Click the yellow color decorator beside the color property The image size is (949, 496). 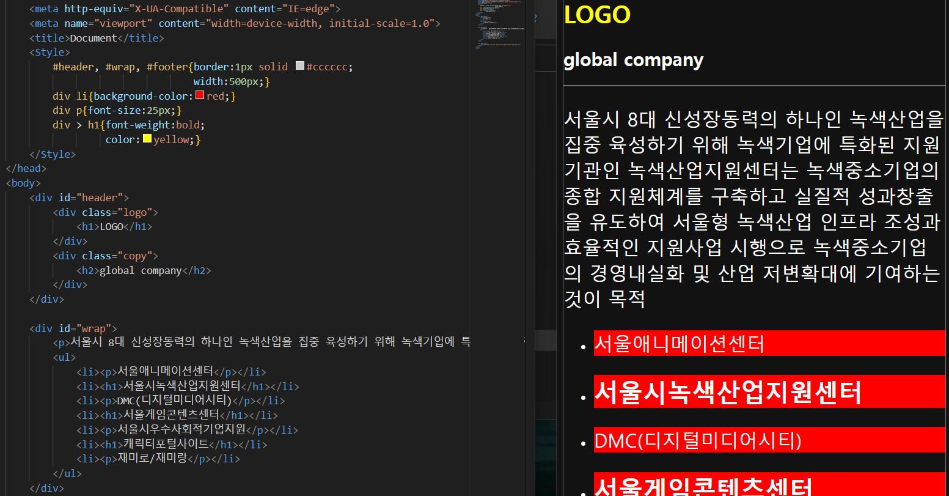coord(146,139)
